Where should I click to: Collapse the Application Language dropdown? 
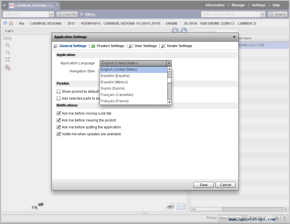(x=169, y=63)
